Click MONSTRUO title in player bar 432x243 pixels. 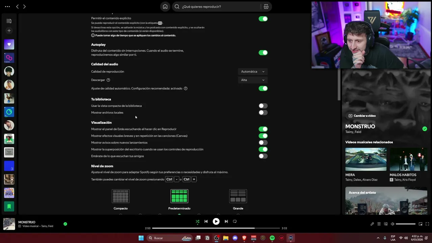coord(27,222)
